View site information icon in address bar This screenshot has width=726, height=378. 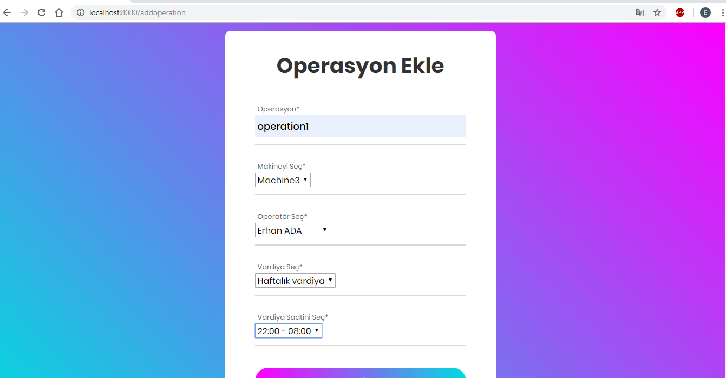tap(81, 12)
